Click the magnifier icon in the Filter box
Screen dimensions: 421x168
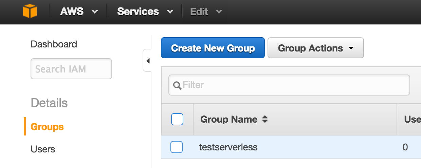pos(177,85)
